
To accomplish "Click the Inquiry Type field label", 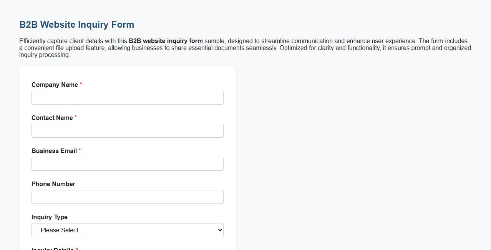I will click(x=49, y=217).
